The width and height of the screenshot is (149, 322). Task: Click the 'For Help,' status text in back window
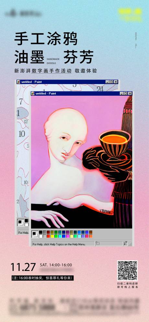tap(23, 233)
